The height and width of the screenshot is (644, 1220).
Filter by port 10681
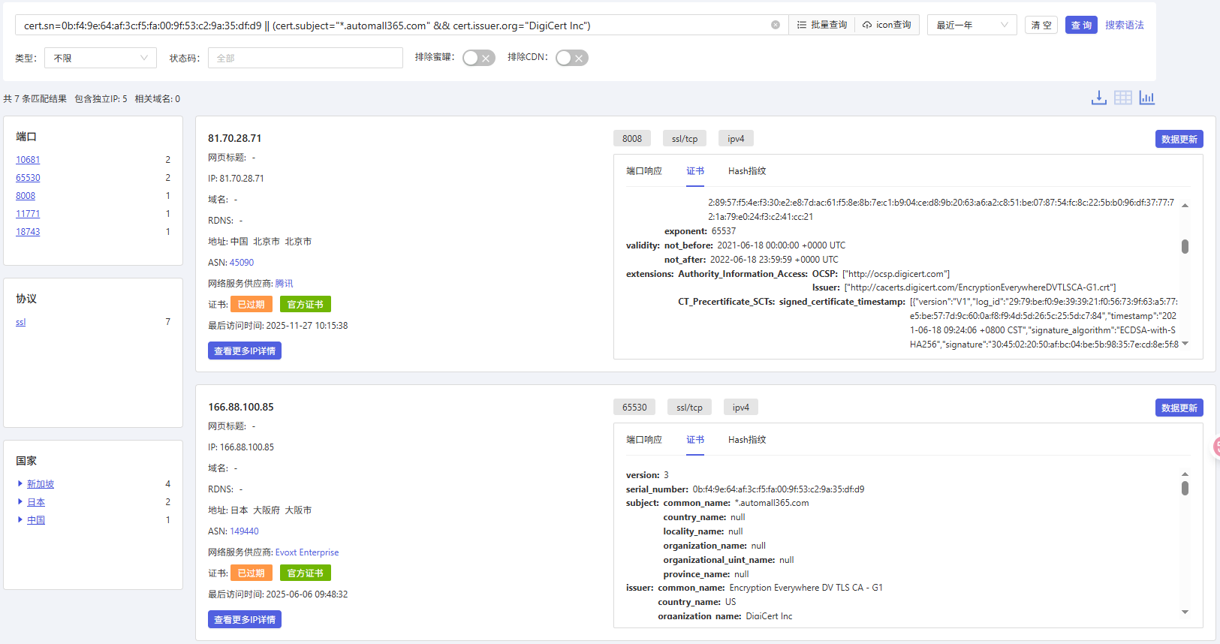tap(28, 160)
